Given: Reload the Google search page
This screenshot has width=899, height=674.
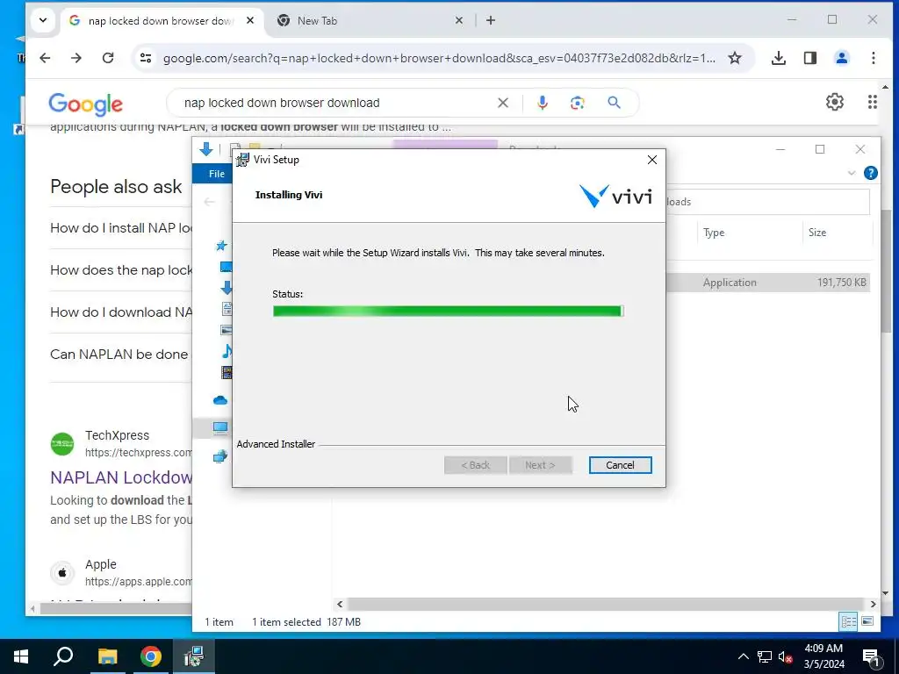Looking at the screenshot, I should point(108,58).
